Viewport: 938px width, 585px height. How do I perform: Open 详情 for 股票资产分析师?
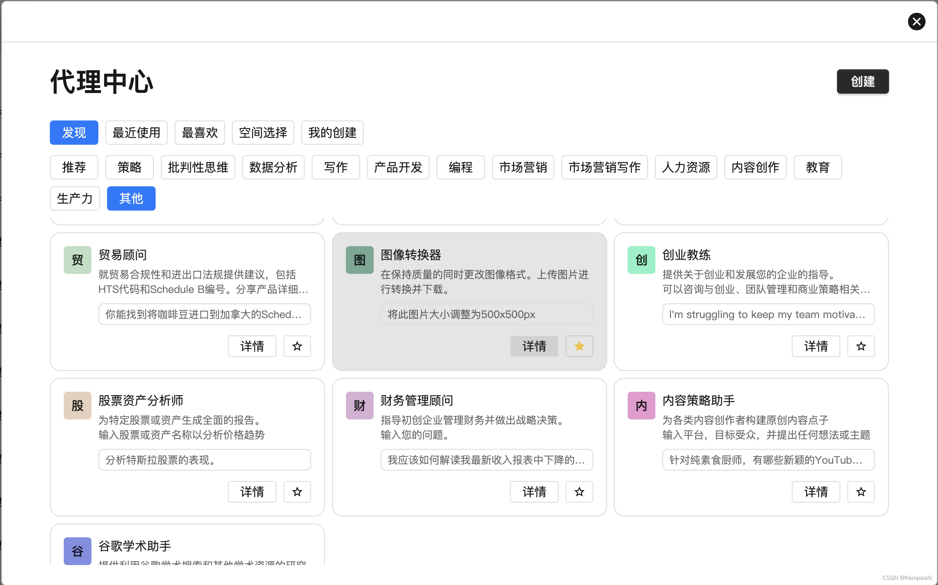(x=252, y=492)
